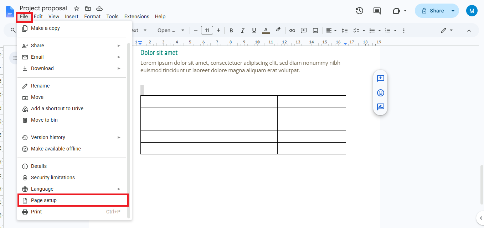This screenshot has width=484, height=228.
Task: Open the Extensions menu
Action: point(137,16)
